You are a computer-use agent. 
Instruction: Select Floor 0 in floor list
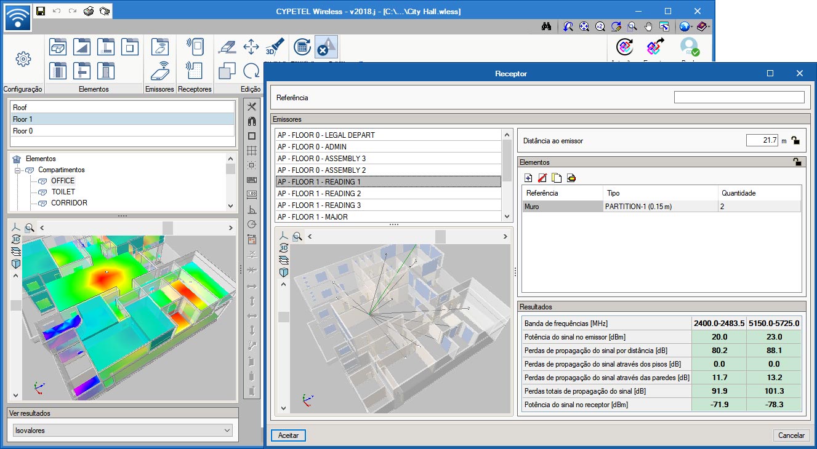pyautogui.click(x=123, y=130)
